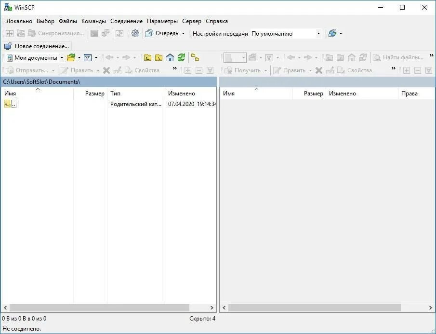
Task: Expand remote navigation toolbar overflow chevron
Action: (x=432, y=55)
